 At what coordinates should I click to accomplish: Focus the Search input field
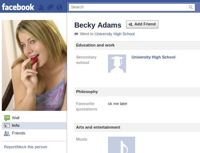pos(128,7)
